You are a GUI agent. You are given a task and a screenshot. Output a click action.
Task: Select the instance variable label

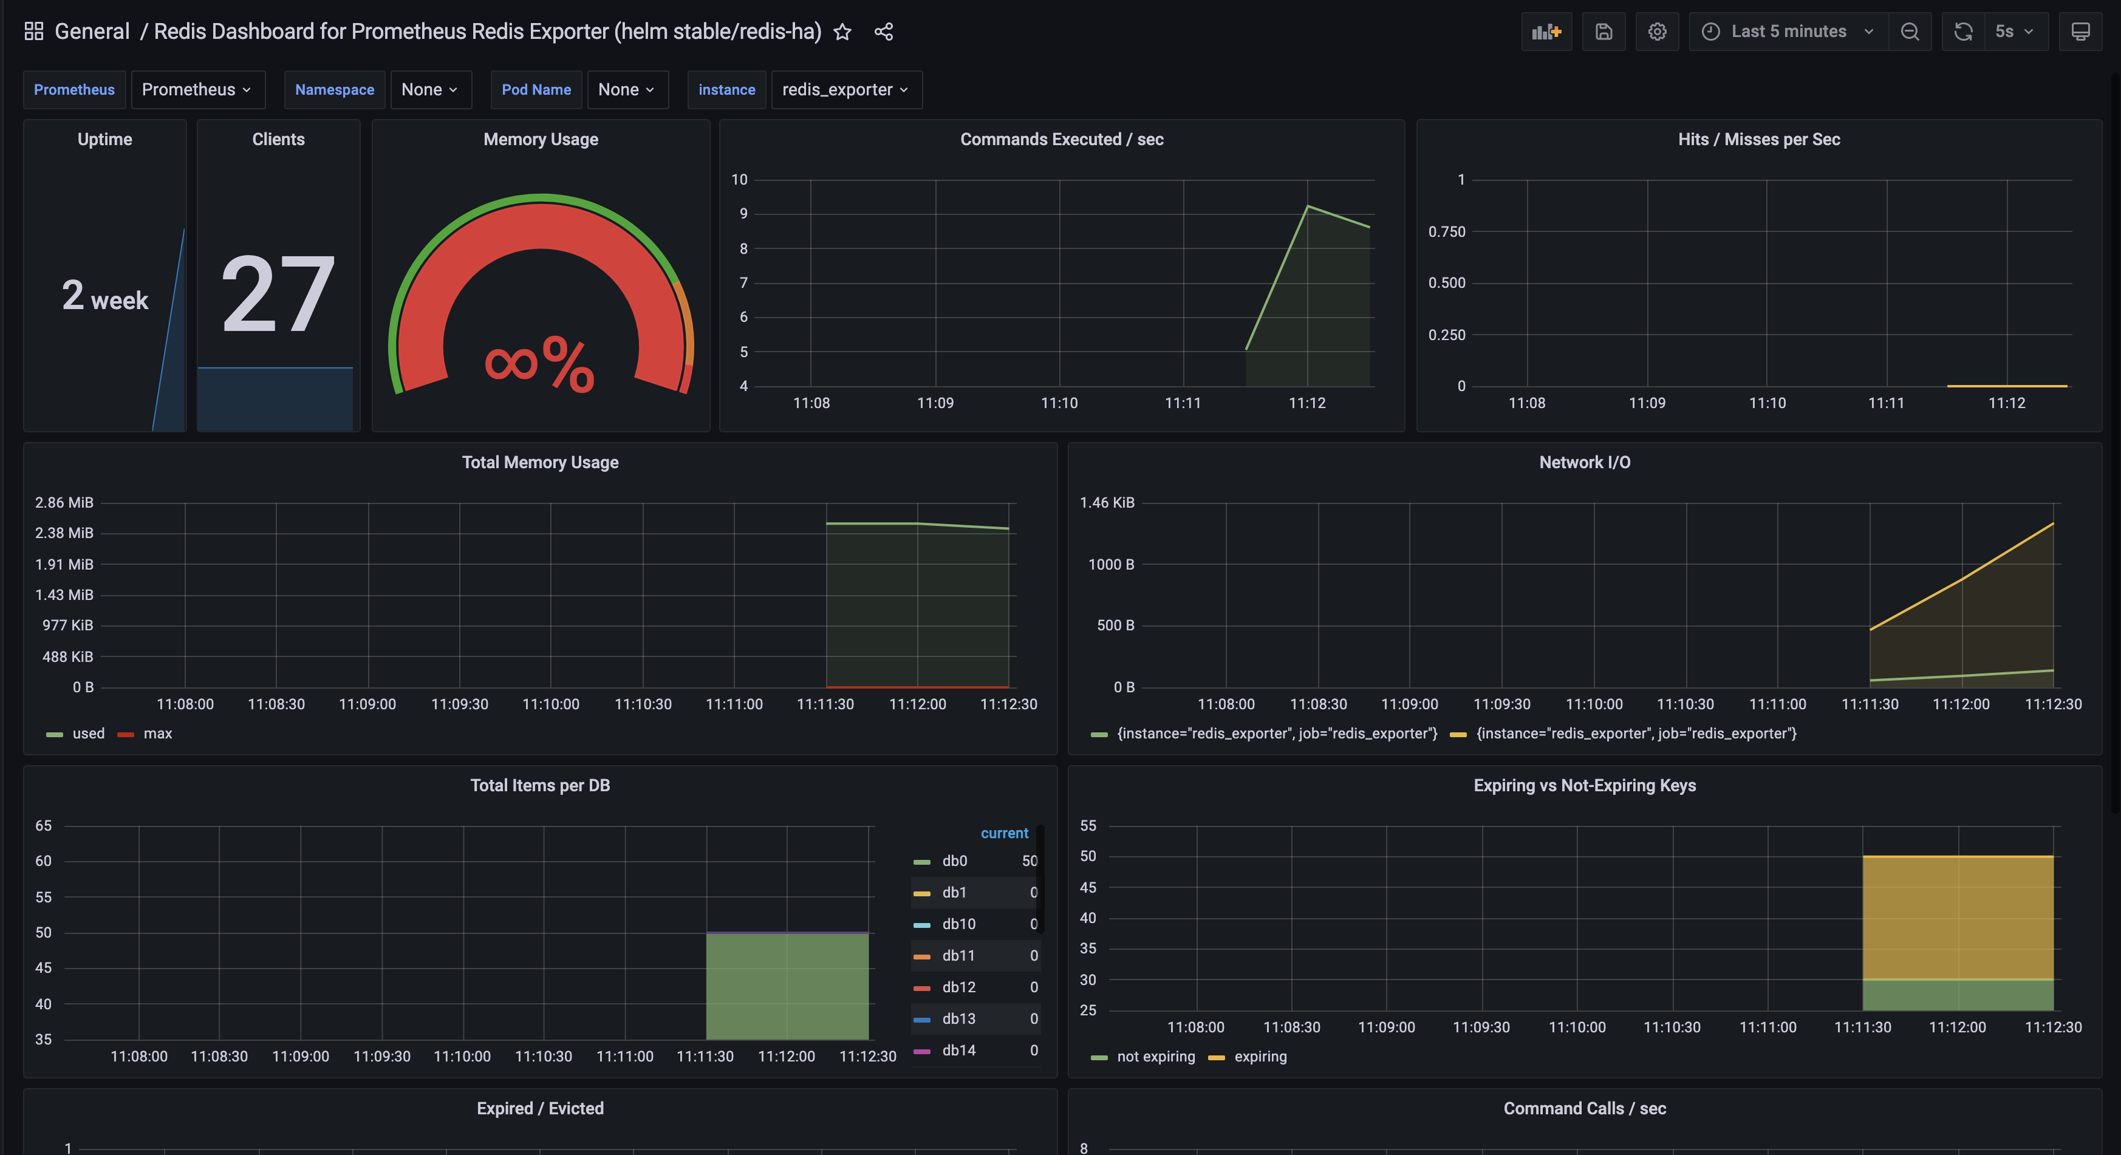(x=726, y=90)
